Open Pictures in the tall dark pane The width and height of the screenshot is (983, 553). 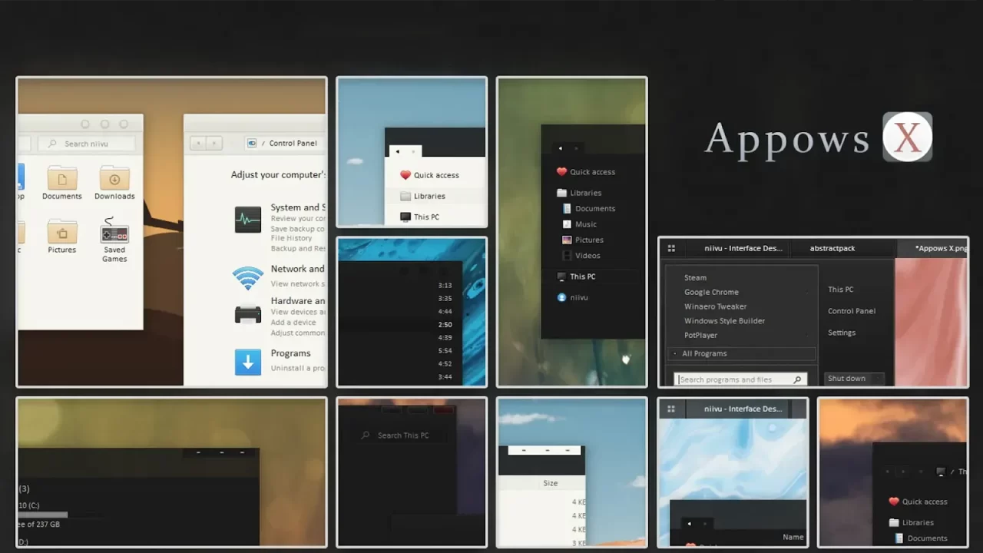(583, 240)
